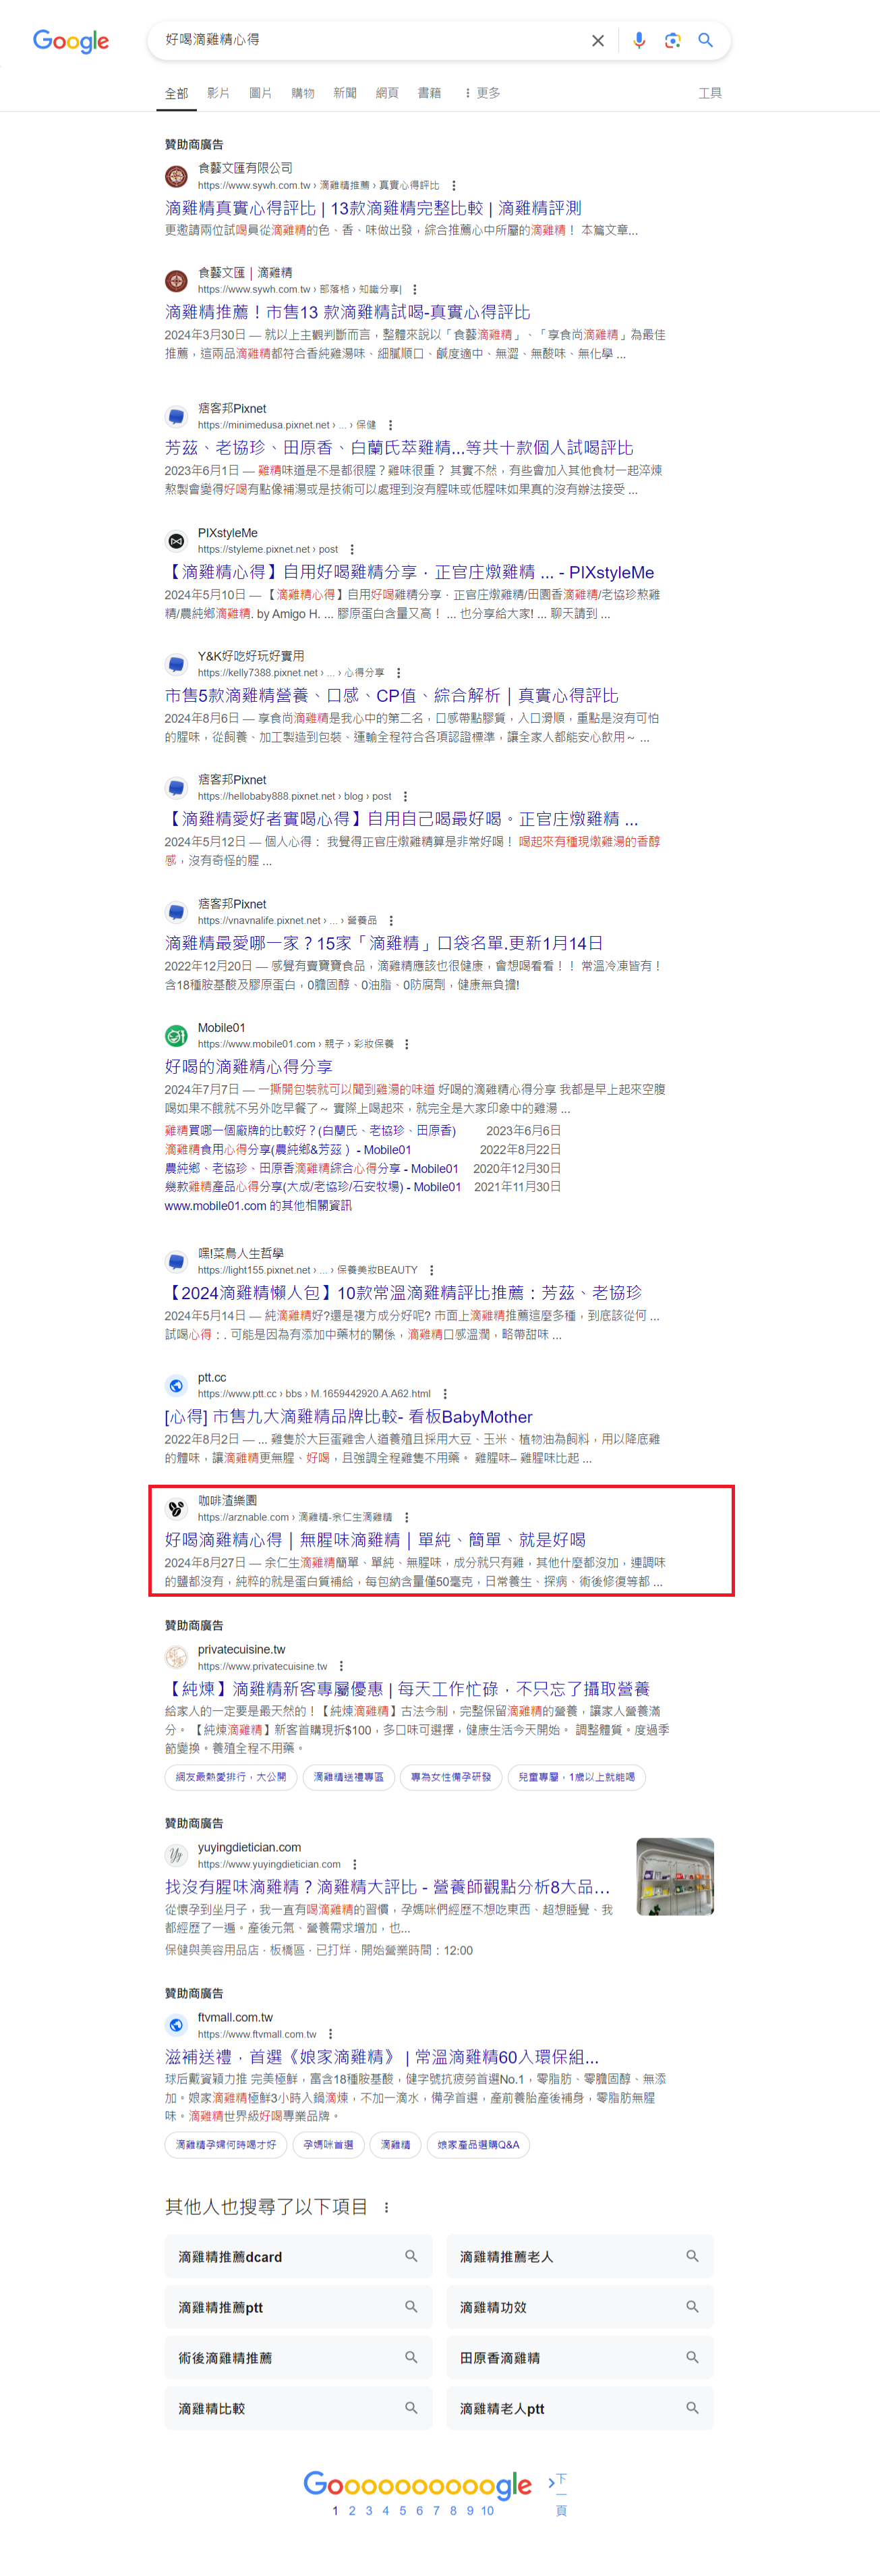Open 好喝的滴雞精心得分享 Mobile01 link
Screen dimensions: 880x2576
249,1067
